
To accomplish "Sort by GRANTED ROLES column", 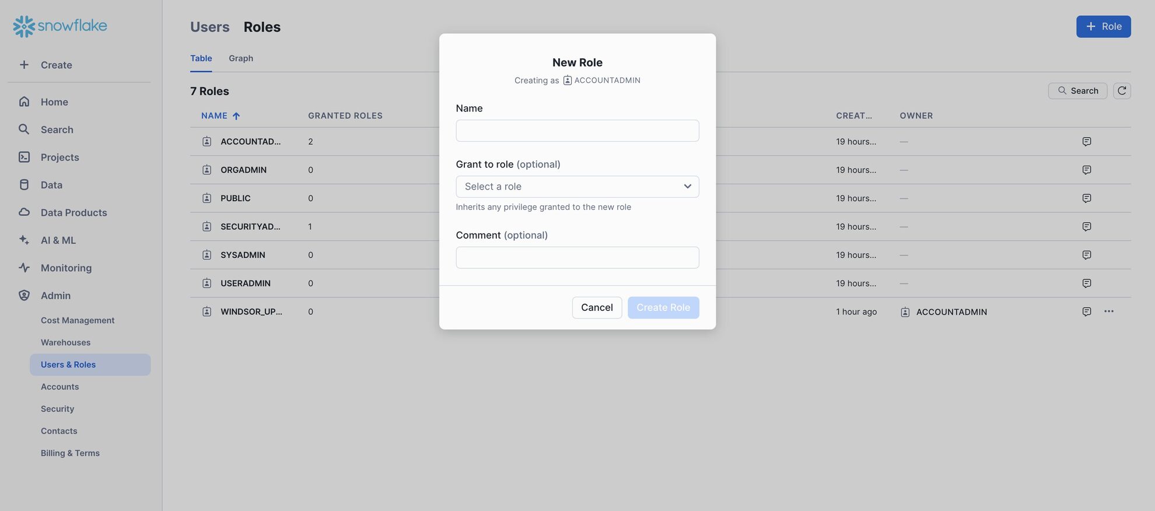I will click(x=345, y=116).
